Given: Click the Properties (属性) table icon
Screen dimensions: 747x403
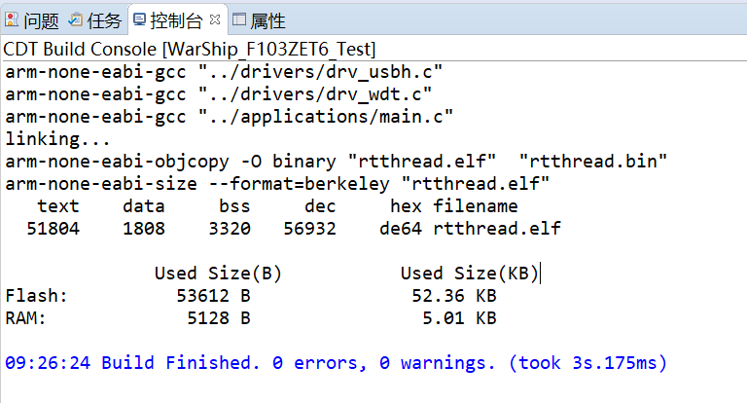Looking at the screenshot, I should coord(239,19).
